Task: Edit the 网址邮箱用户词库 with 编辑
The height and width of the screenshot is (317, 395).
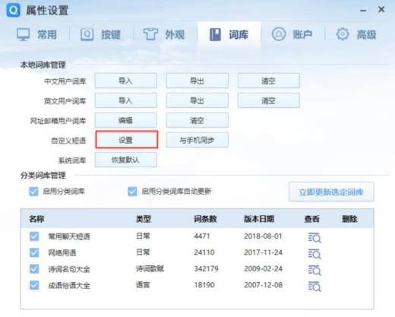Action: [126, 120]
